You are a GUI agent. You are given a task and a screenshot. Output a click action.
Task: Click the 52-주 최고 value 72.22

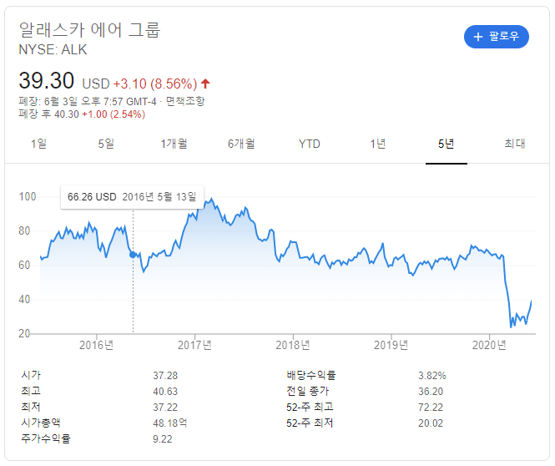pyautogui.click(x=431, y=408)
